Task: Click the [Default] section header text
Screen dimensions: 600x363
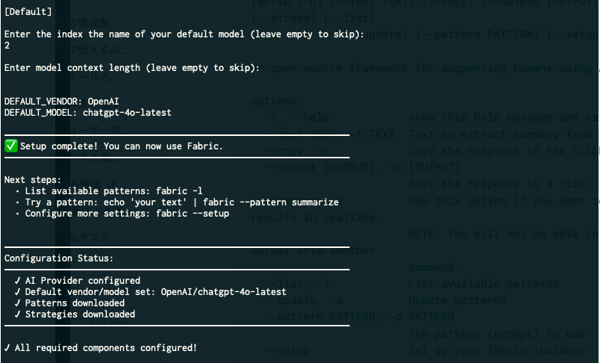Action: [x=28, y=12]
